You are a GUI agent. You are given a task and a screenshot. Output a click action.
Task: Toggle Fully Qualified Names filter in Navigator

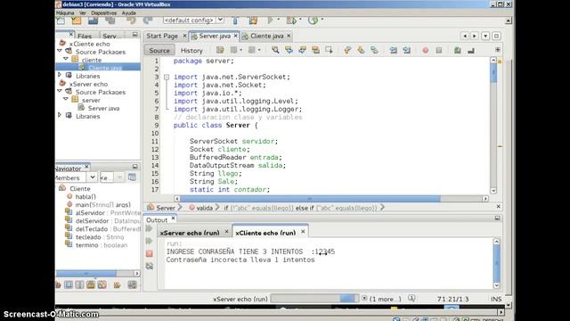tap(117, 284)
